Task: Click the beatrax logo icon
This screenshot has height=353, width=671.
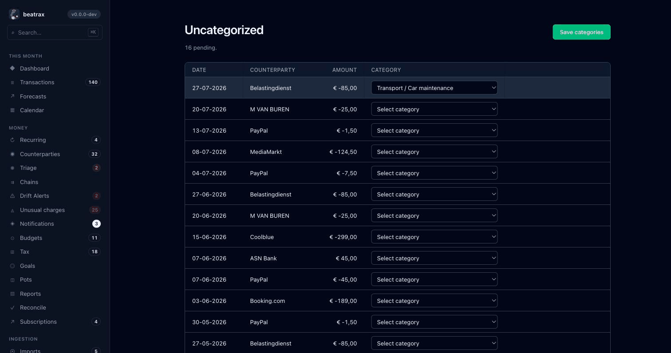Action: (x=14, y=14)
